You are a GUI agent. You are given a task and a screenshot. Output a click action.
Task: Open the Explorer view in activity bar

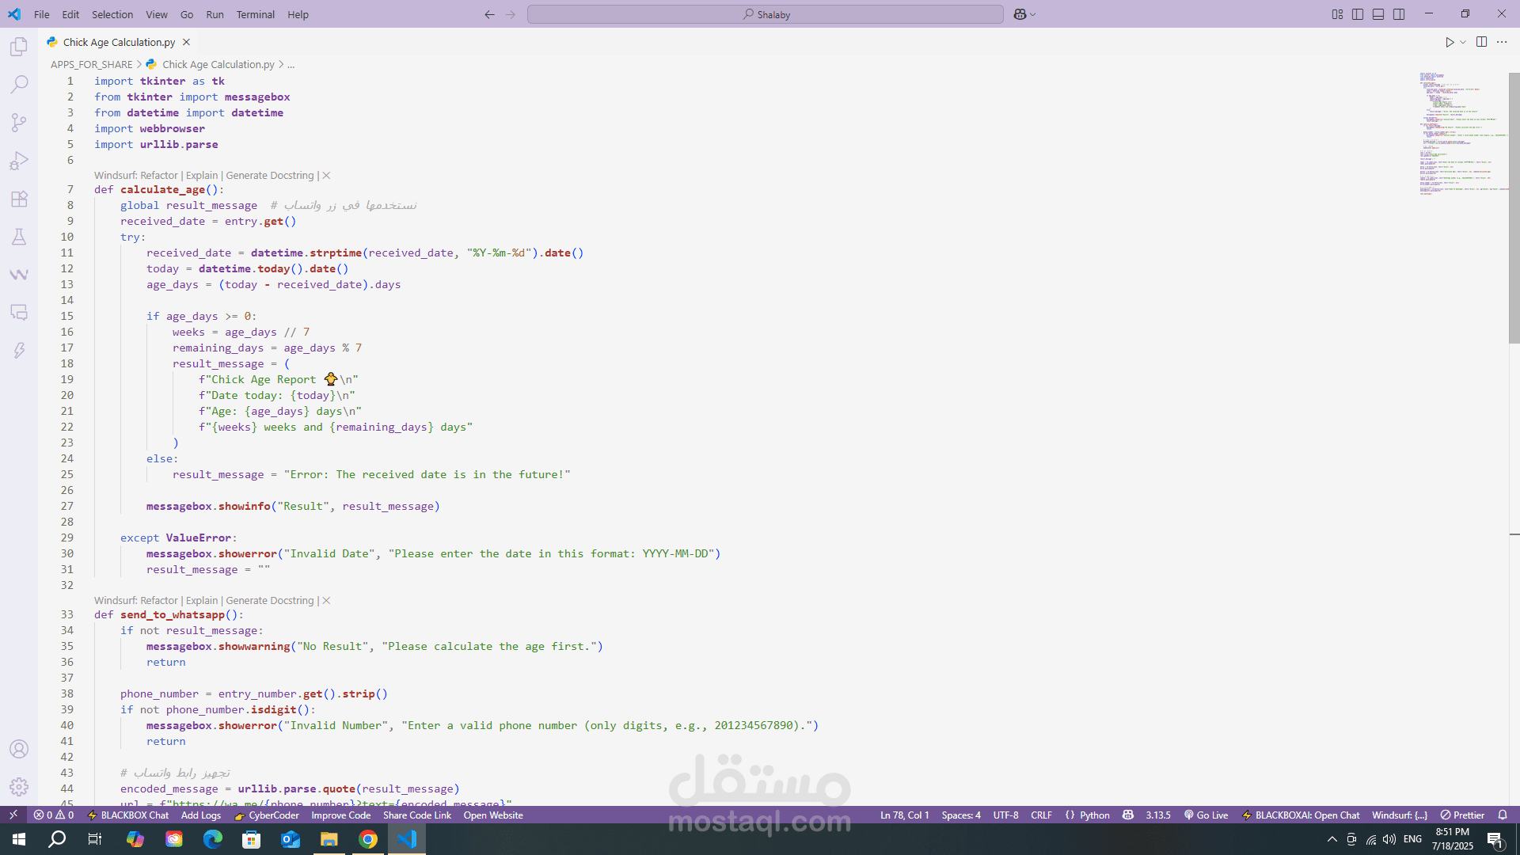pyautogui.click(x=19, y=47)
